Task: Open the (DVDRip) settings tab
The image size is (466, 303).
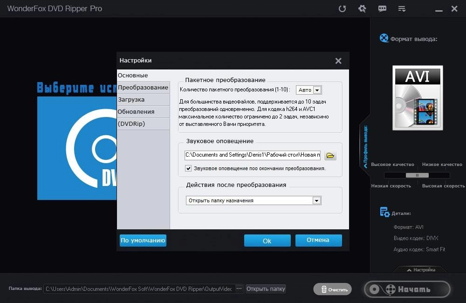Action: (143, 124)
